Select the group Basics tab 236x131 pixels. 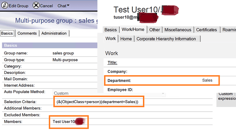(7, 33)
